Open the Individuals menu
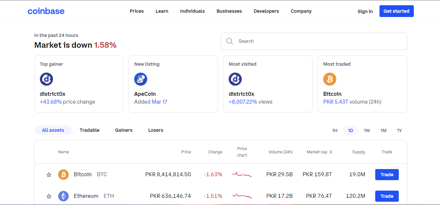The image size is (440, 205). [192, 11]
